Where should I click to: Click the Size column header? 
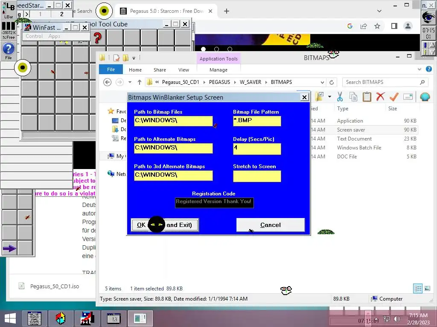393,109
